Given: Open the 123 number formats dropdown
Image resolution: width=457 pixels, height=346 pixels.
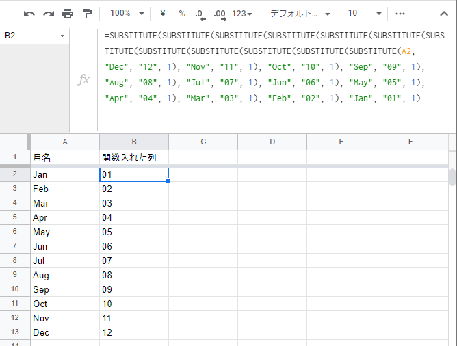Looking at the screenshot, I should [242, 13].
